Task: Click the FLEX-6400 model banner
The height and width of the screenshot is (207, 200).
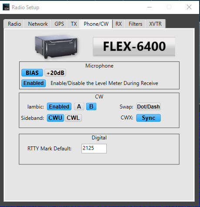Action: point(134,47)
